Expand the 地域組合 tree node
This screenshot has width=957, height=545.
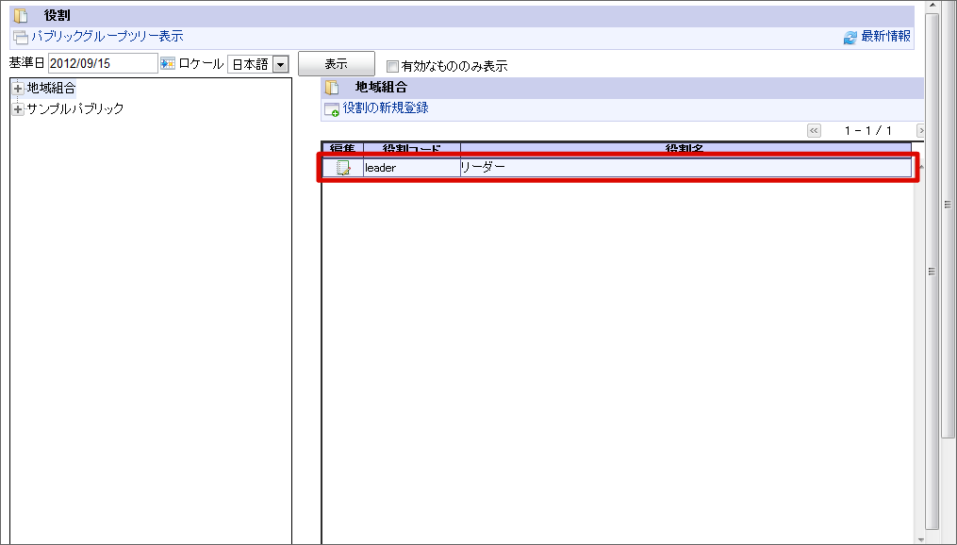pyautogui.click(x=18, y=89)
